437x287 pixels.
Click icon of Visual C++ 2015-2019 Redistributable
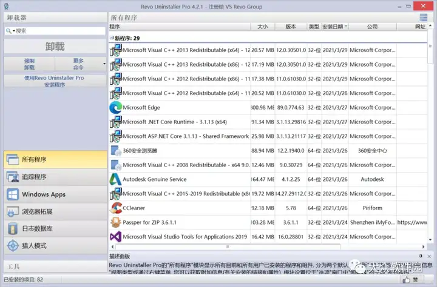coord(116,194)
